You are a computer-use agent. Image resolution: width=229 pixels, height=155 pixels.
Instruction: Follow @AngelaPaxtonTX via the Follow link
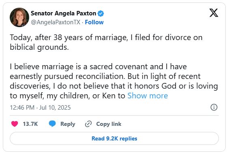click(94, 22)
